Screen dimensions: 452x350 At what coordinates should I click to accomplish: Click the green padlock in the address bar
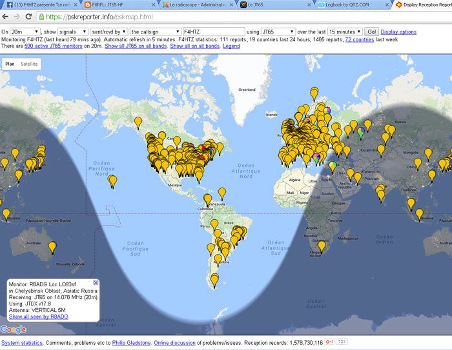coord(41,17)
